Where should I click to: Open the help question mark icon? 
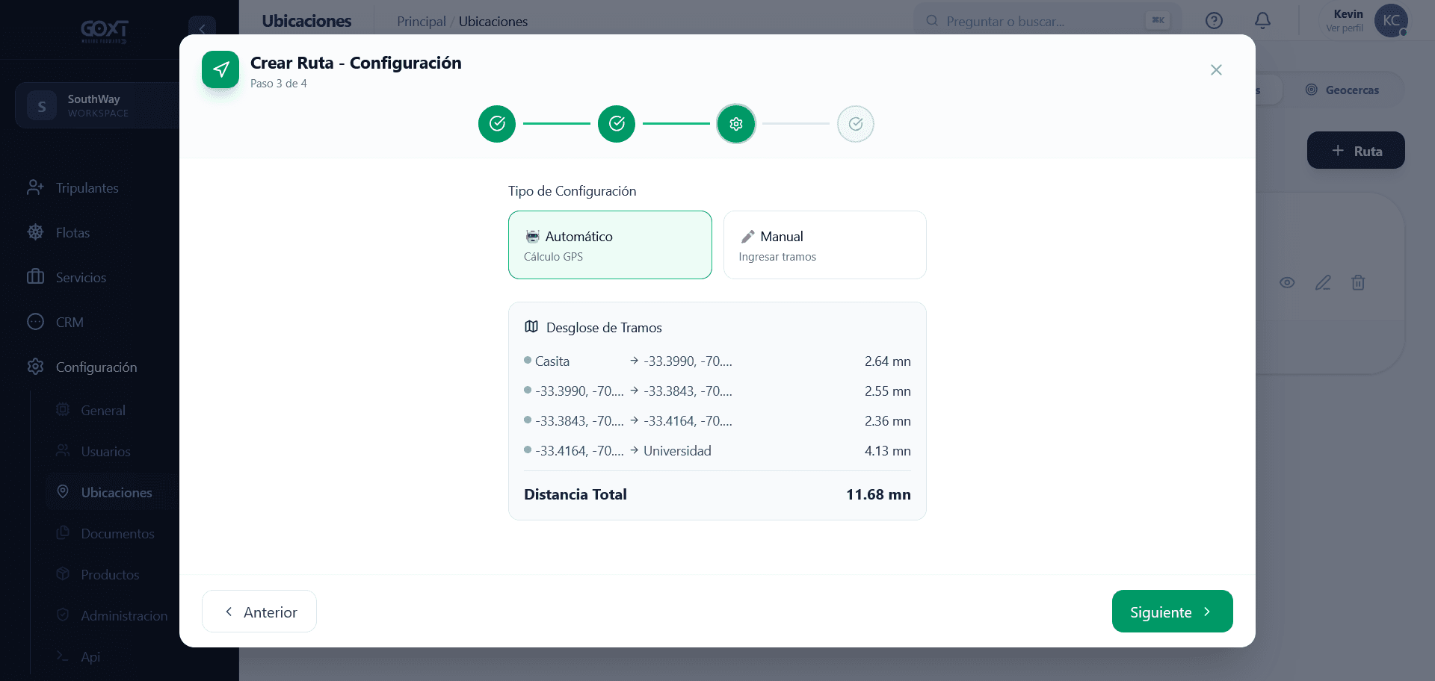1214,21
